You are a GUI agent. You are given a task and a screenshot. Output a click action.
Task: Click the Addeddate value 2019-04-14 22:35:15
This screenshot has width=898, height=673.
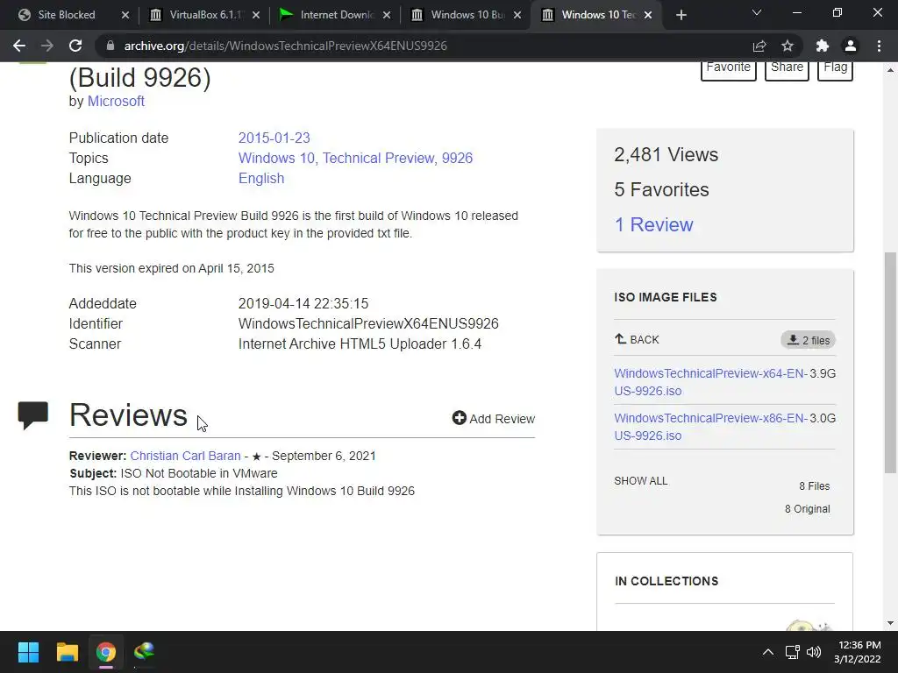(x=303, y=303)
